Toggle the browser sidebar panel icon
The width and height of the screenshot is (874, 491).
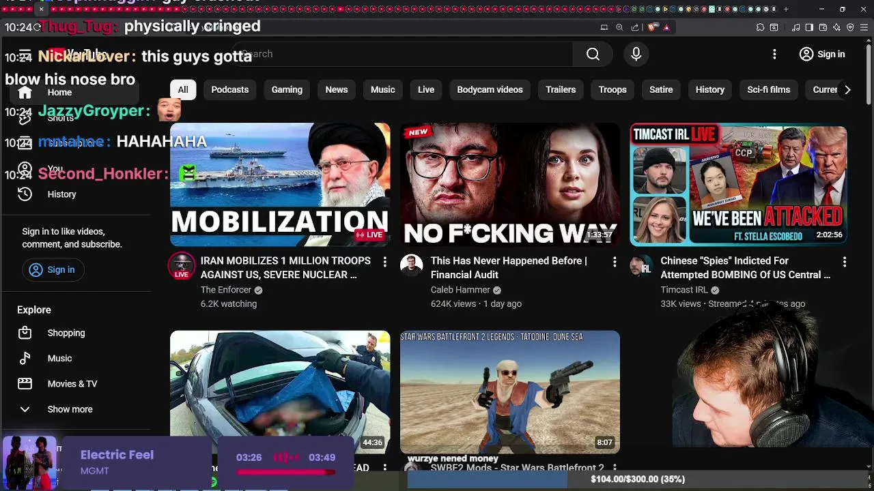809,27
